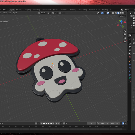Switch to the Modeling workspace tab
Screen dimensions: 135x135
click(x=19, y=10)
